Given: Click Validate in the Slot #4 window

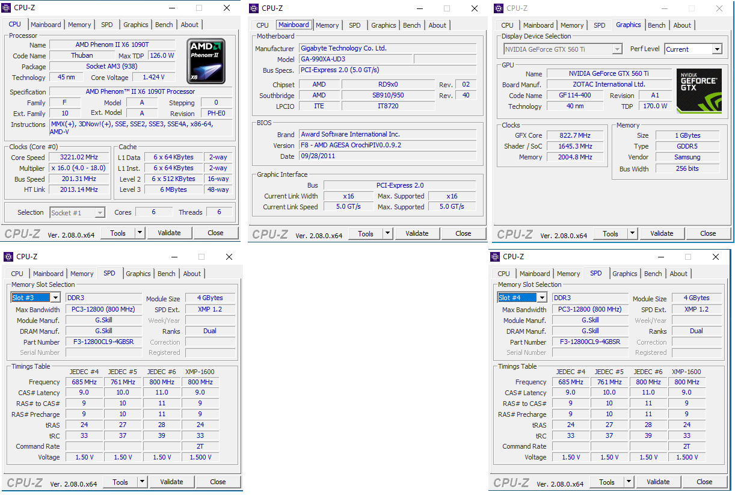Looking at the screenshot, I should coord(658,482).
